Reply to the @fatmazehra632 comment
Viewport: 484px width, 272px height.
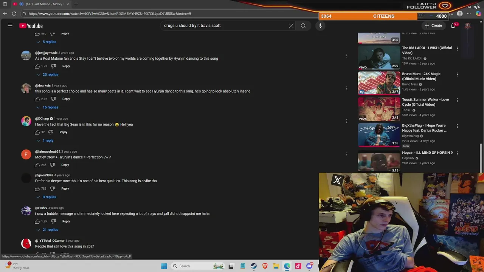(65, 165)
